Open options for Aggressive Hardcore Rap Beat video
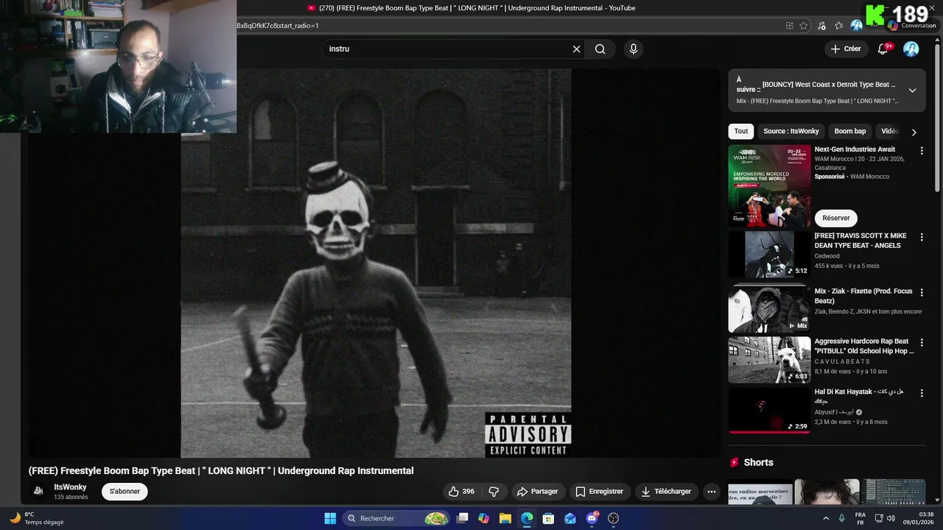943x530 pixels. tap(921, 343)
